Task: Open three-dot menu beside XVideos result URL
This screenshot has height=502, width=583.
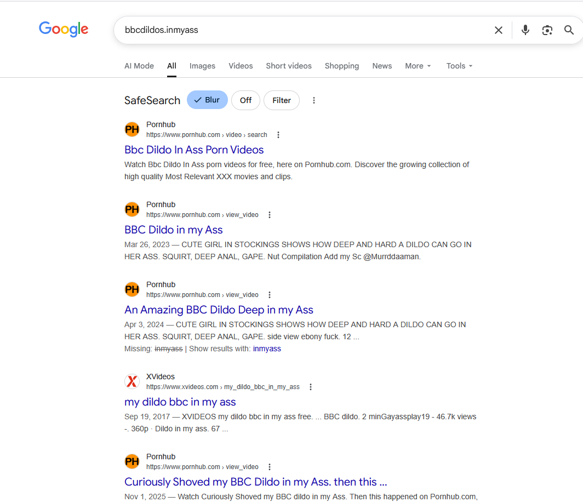Action: [311, 387]
